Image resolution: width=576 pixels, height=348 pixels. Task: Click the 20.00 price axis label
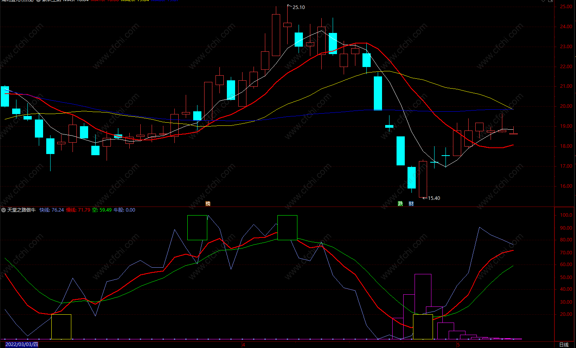(566, 106)
